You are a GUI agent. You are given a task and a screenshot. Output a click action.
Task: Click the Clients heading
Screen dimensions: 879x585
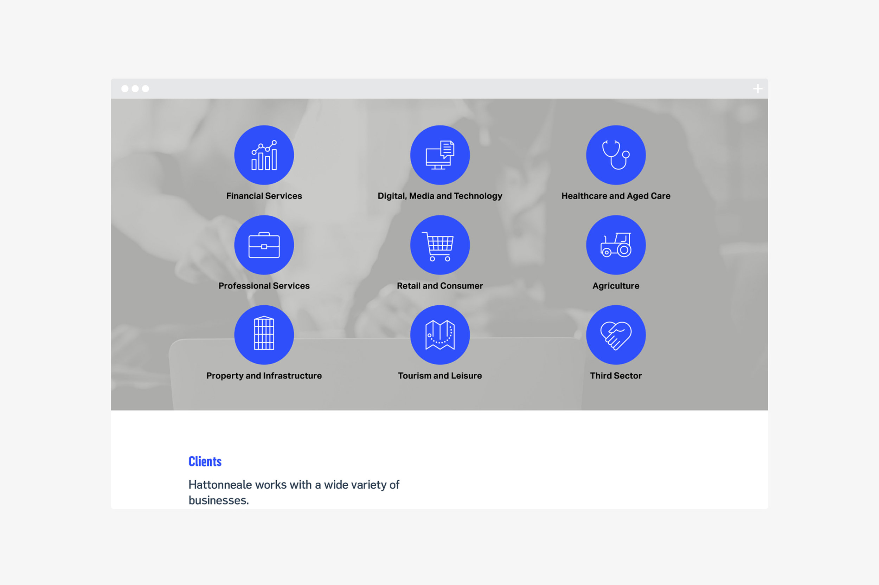tap(205, 462)
